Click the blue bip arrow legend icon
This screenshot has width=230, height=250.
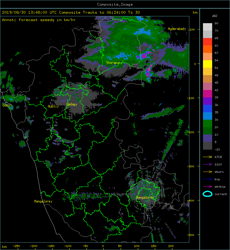coord(207,179)
